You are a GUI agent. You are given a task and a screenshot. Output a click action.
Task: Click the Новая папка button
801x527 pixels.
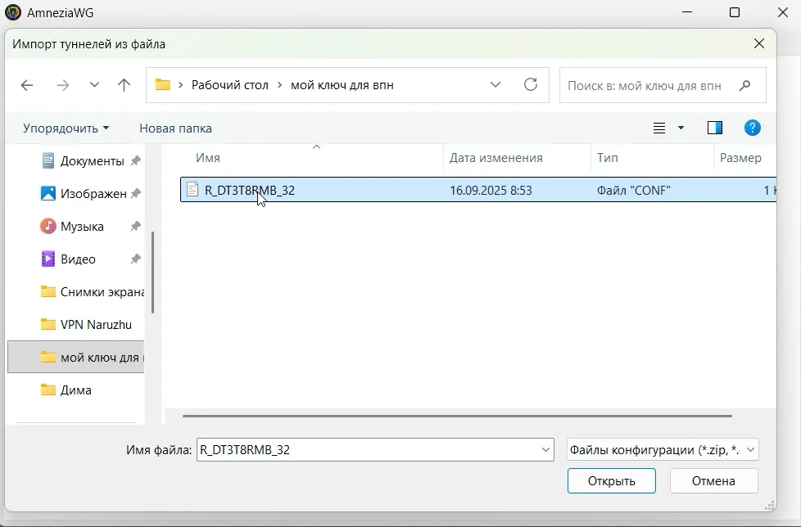pos(175,128)
